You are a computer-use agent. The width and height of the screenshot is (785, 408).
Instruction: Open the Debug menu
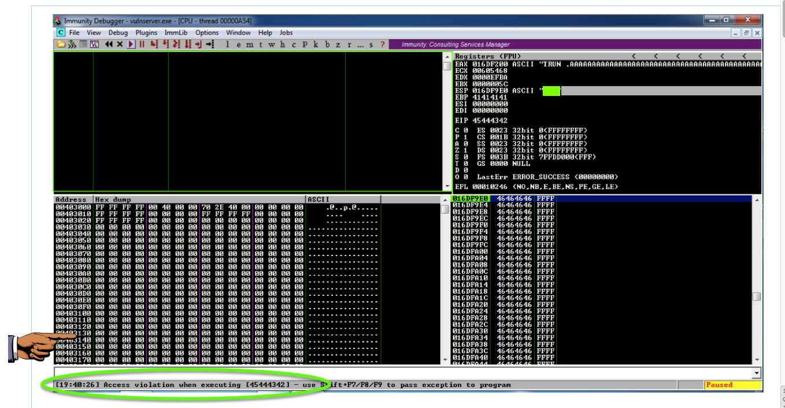tap(118, 33)
